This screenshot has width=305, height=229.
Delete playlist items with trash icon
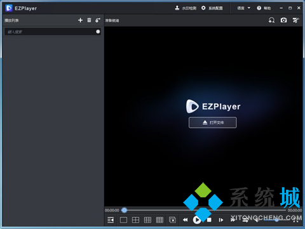(89, 20)
